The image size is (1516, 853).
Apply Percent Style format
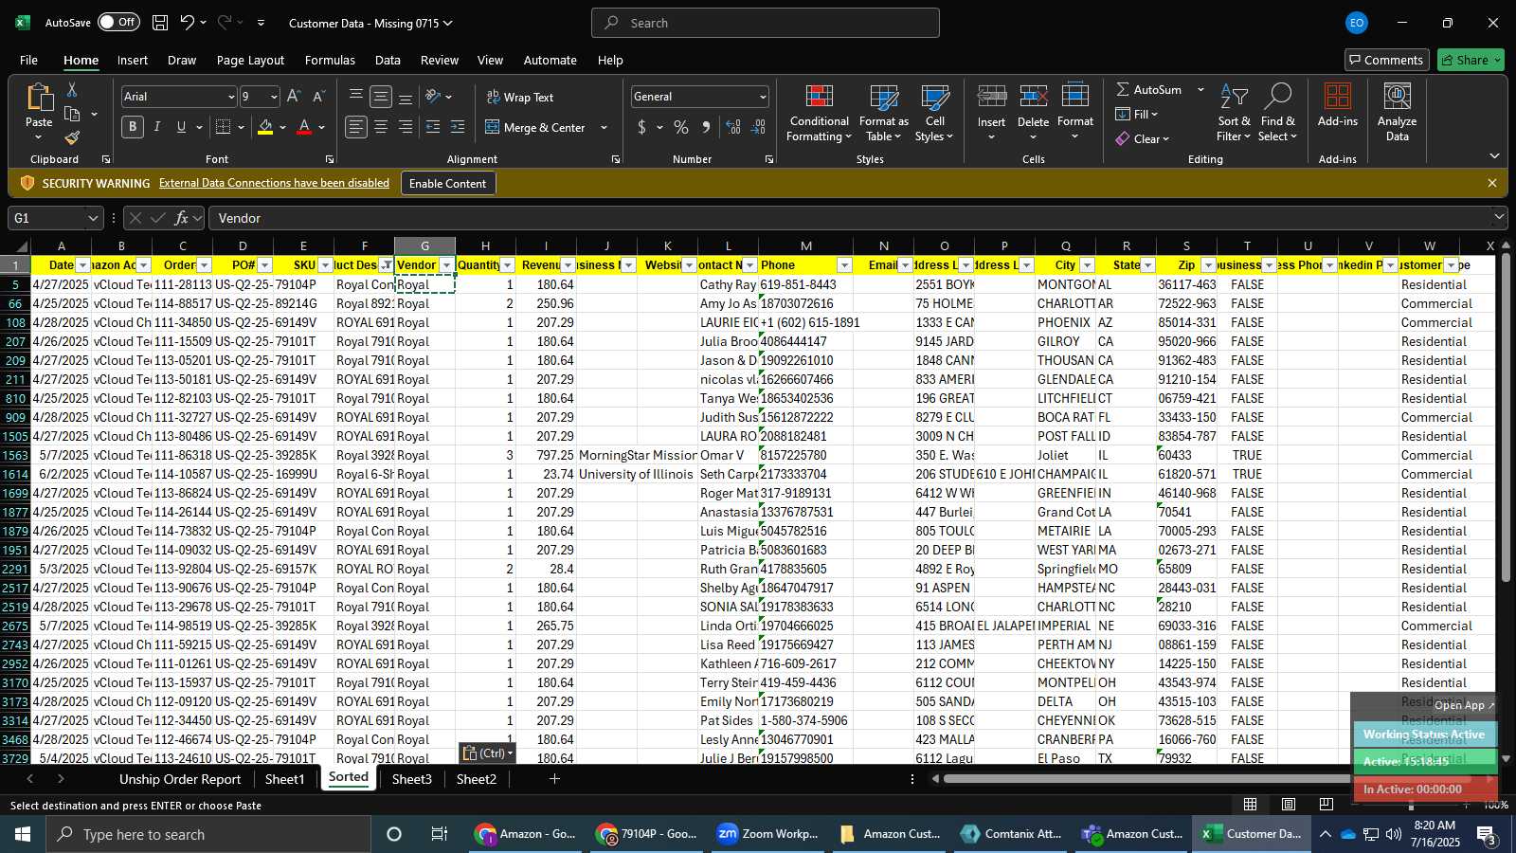click(681, 127)
